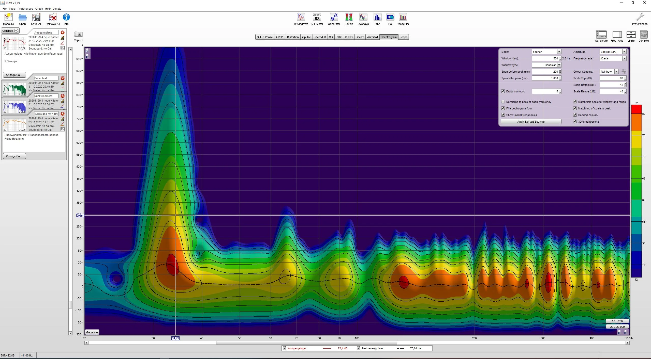Toggle Show modal frequencies checkbox
Viewport: 651px width, 359px height.
pos(503,115)
